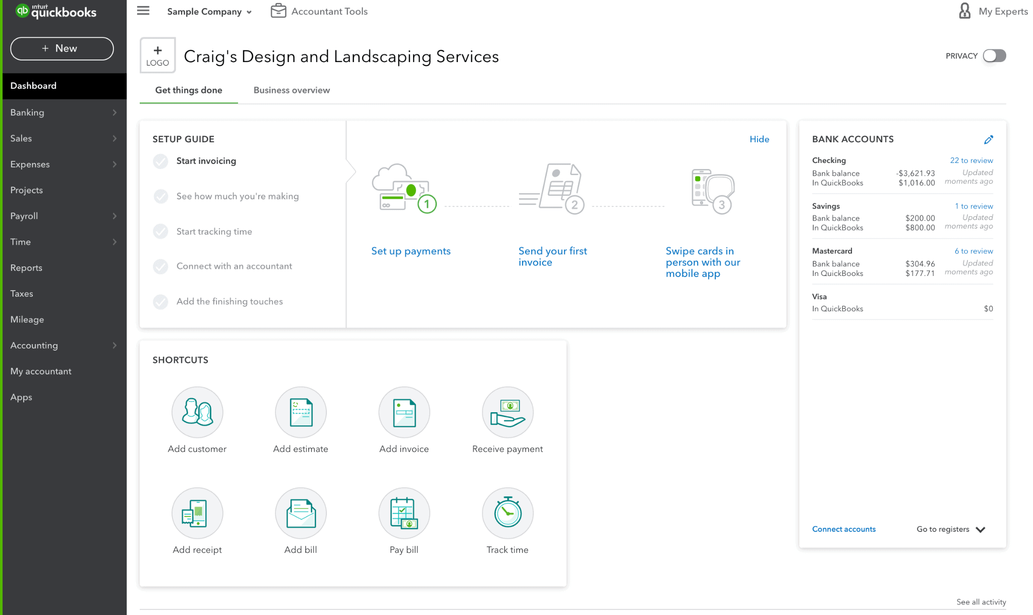
Task: Click the Track time stopwatch icon
Action: tap(507, 513)
